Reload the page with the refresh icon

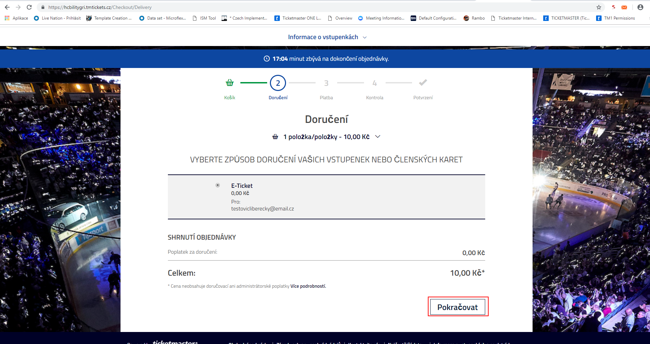point(29,7)
